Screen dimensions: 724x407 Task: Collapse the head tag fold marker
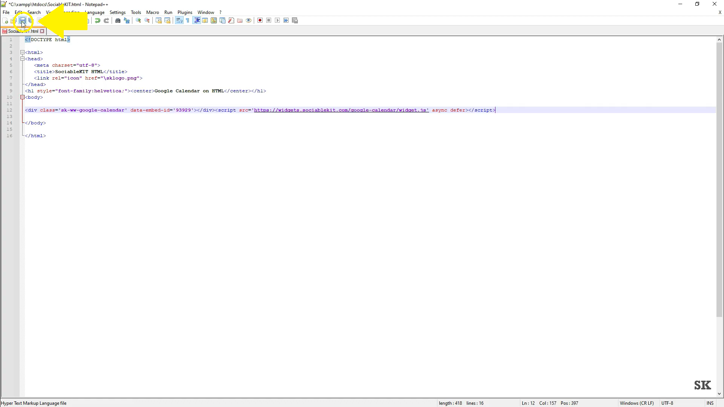[22, 59]
